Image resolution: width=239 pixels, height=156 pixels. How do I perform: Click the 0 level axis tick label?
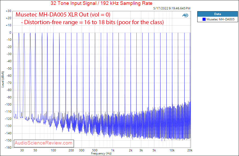coord(10,33)
